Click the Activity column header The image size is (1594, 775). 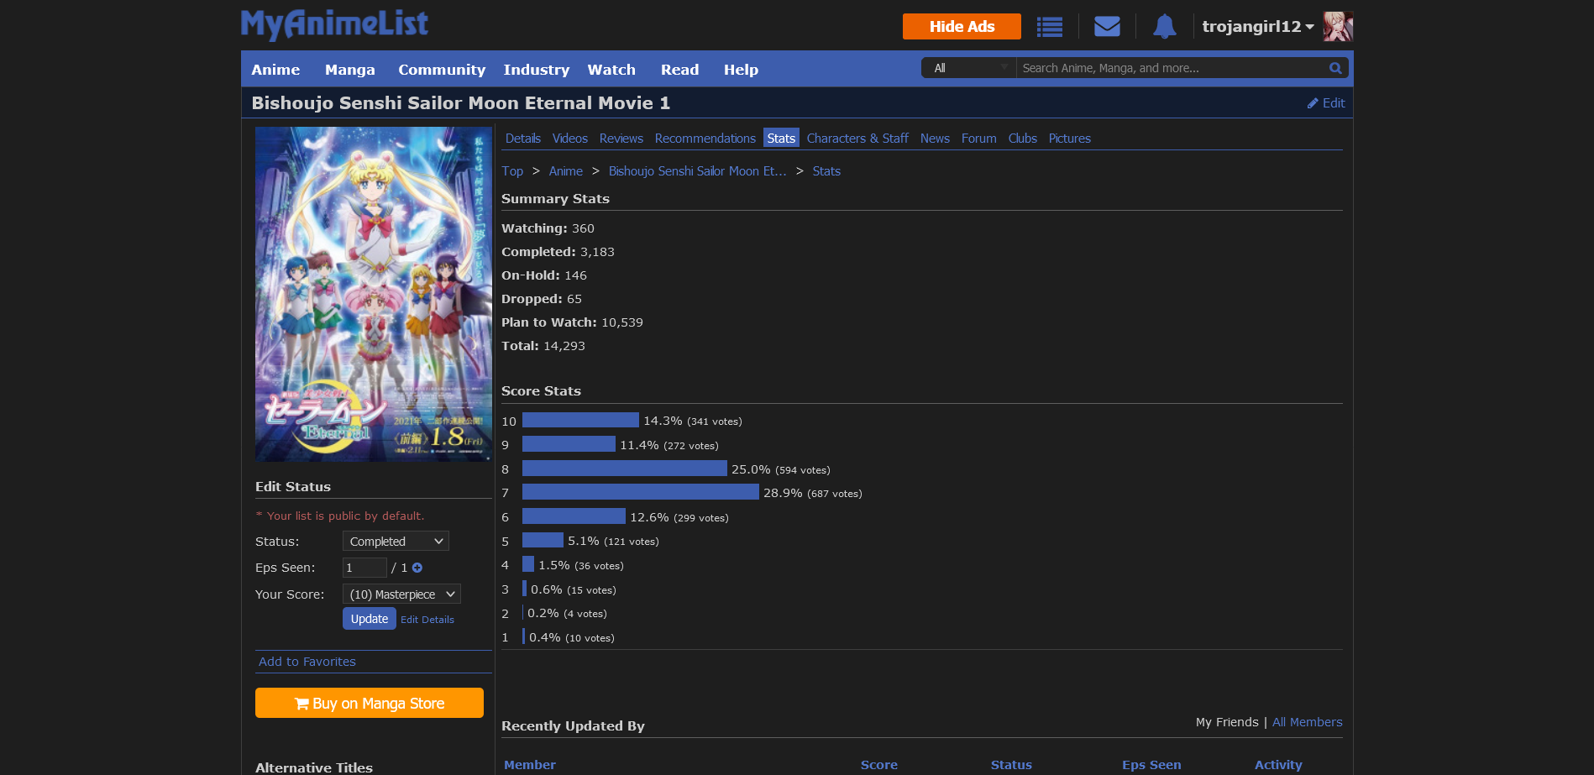coord(1278,765)
